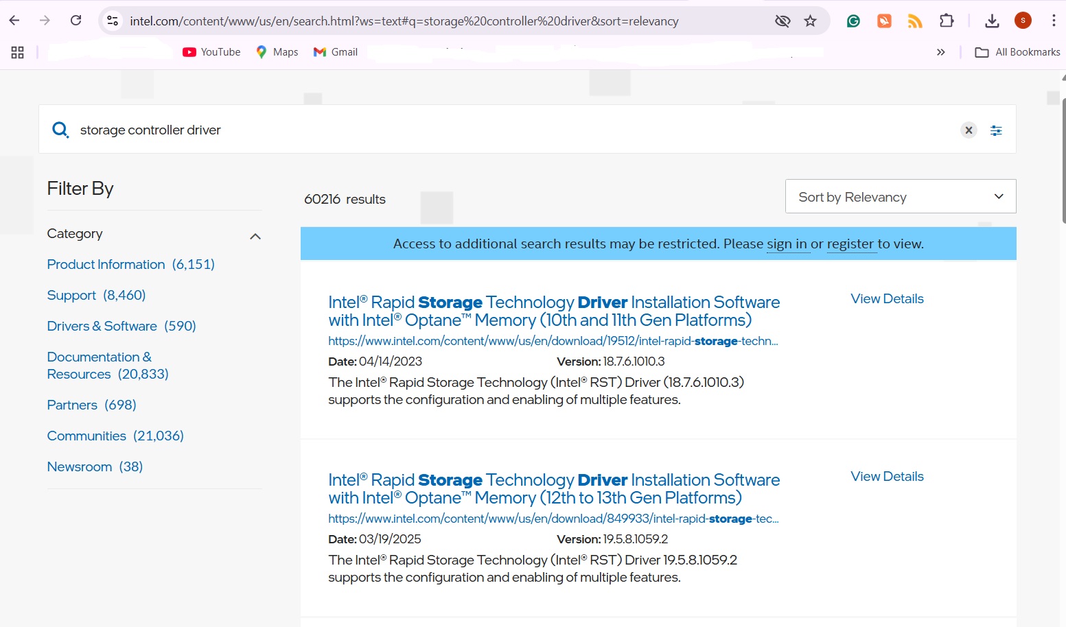Click the hidden-passwords eye icon in address bar
This screenshot has height=627, width=1066.
tap(783, 21)
